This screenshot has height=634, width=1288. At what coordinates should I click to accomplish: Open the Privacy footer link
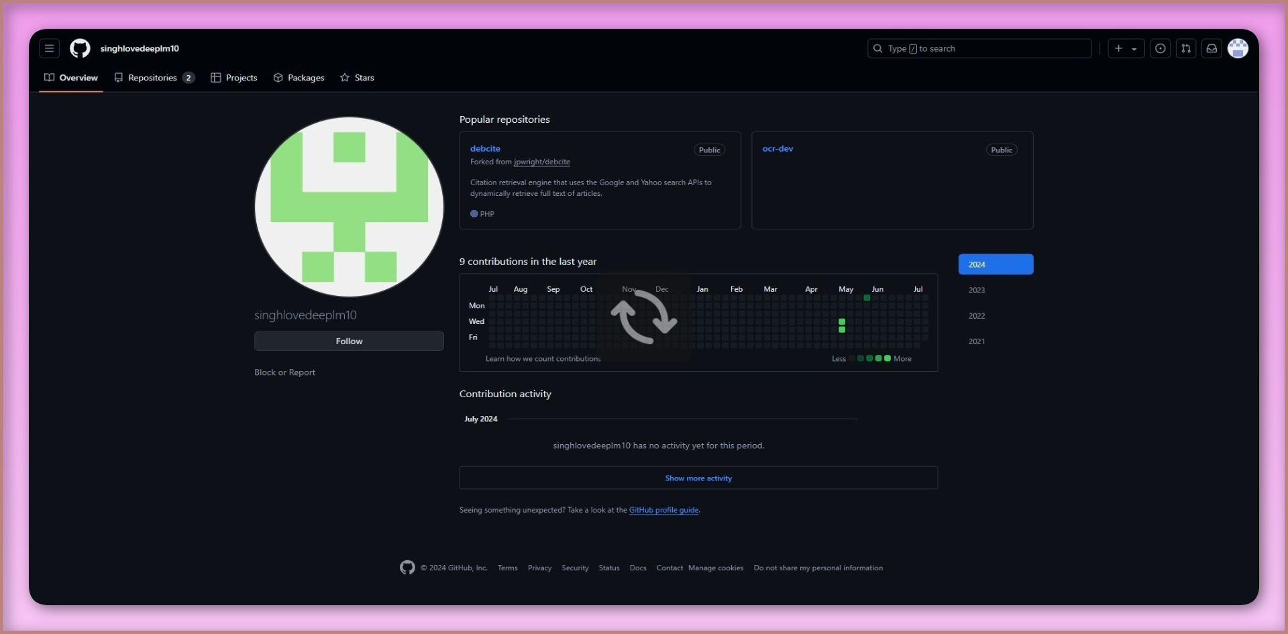tap(539, 568)
